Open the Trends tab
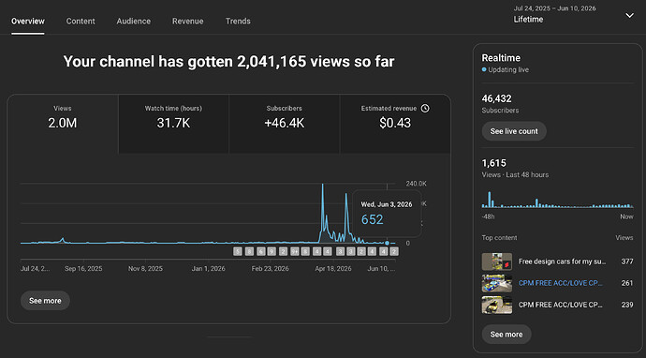Screen dimensions: 646x358 (x=238, y=21)
